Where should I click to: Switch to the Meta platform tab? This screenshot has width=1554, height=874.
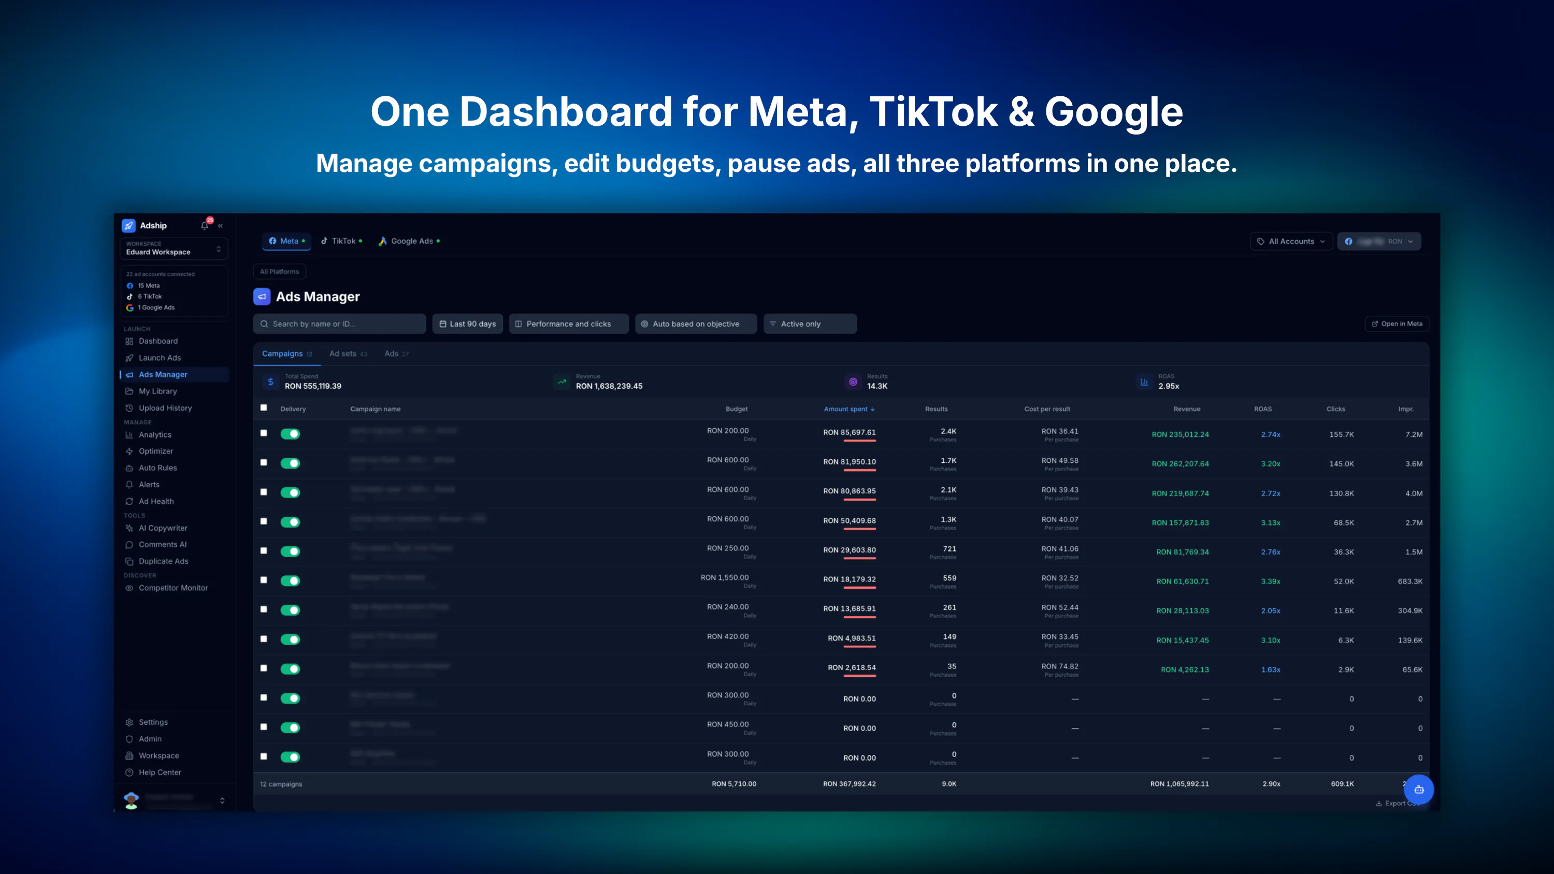tap(286, 241)
